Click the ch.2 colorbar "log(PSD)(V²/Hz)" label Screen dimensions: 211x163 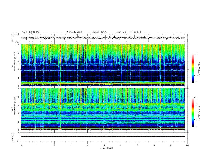(x=200, y=113)
